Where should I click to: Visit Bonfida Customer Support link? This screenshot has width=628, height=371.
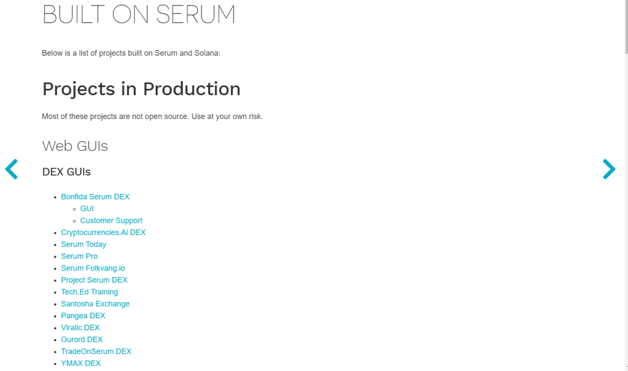click(x=111, y=221)
